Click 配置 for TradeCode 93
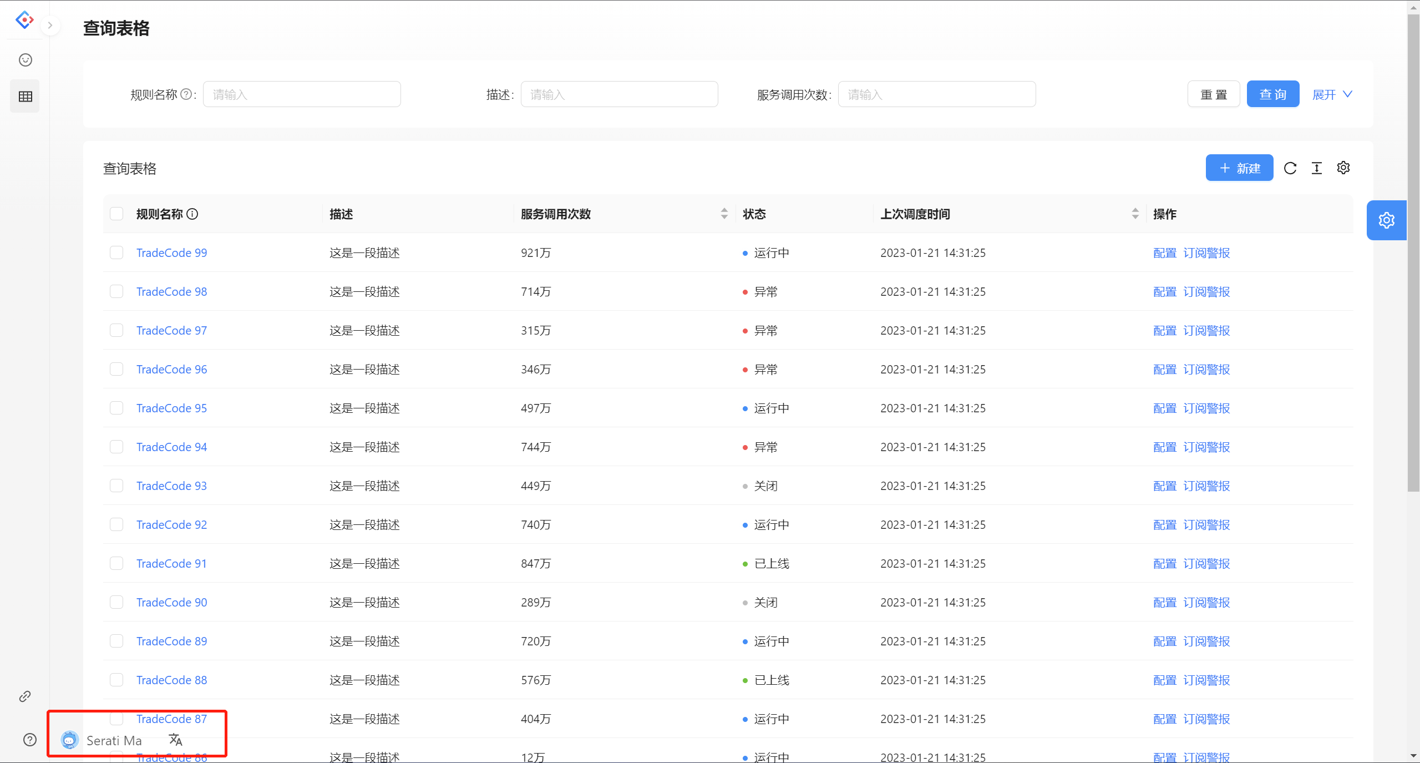Viewport: 1420px width, 763px height. (1165, 486)
